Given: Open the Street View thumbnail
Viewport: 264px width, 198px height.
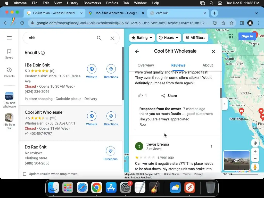Looking at the screenshot, I should tap(237, 161).
